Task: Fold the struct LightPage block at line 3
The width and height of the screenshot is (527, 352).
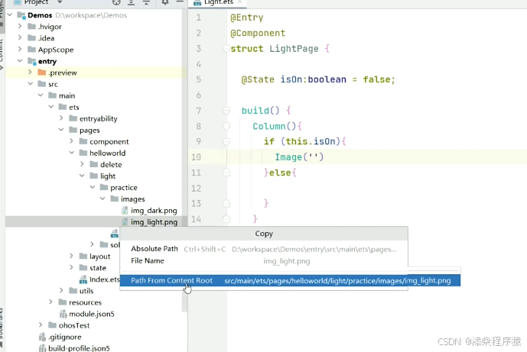Action: 226,49
